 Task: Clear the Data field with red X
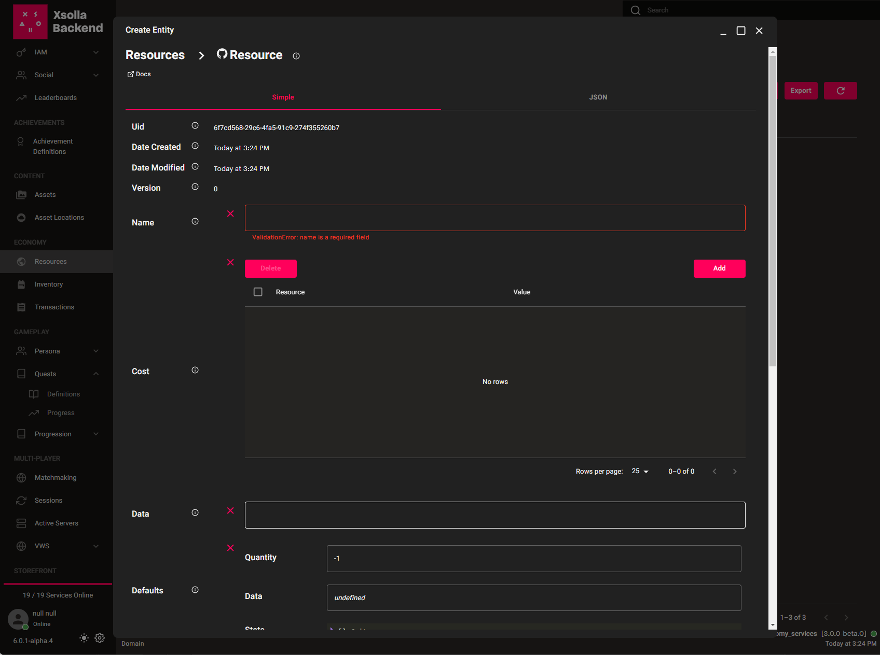pyautogui.click(x=230, y=510)
